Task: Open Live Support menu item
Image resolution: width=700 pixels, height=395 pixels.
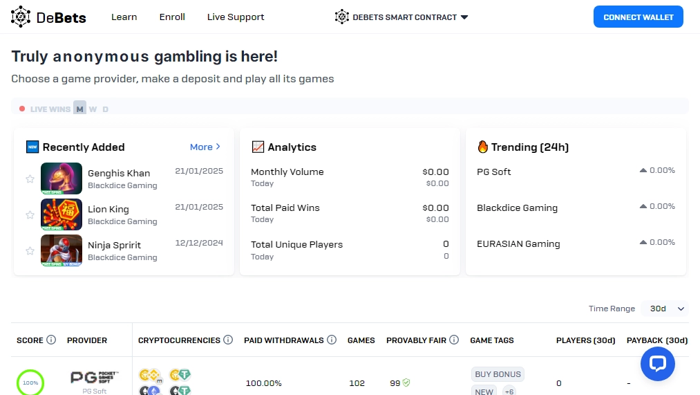Action: tap(236, 17)
